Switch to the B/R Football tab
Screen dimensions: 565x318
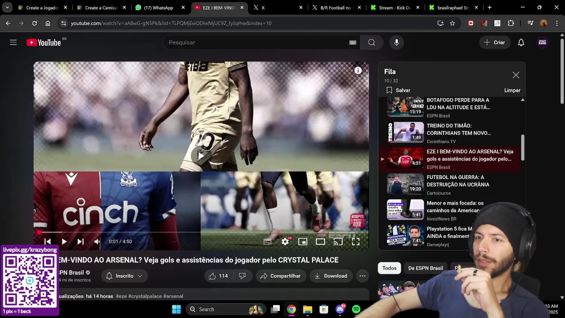pos(336,8)
